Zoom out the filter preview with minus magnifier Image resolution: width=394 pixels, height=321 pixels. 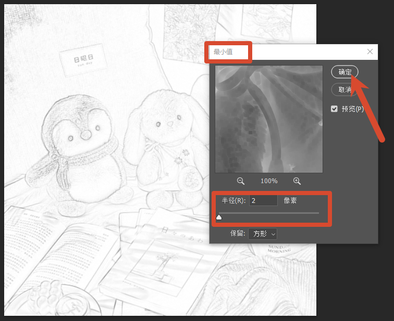point(241,181)
